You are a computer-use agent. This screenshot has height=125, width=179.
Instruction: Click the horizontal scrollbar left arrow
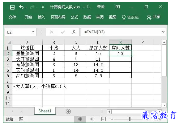click(x=109, y=111)
